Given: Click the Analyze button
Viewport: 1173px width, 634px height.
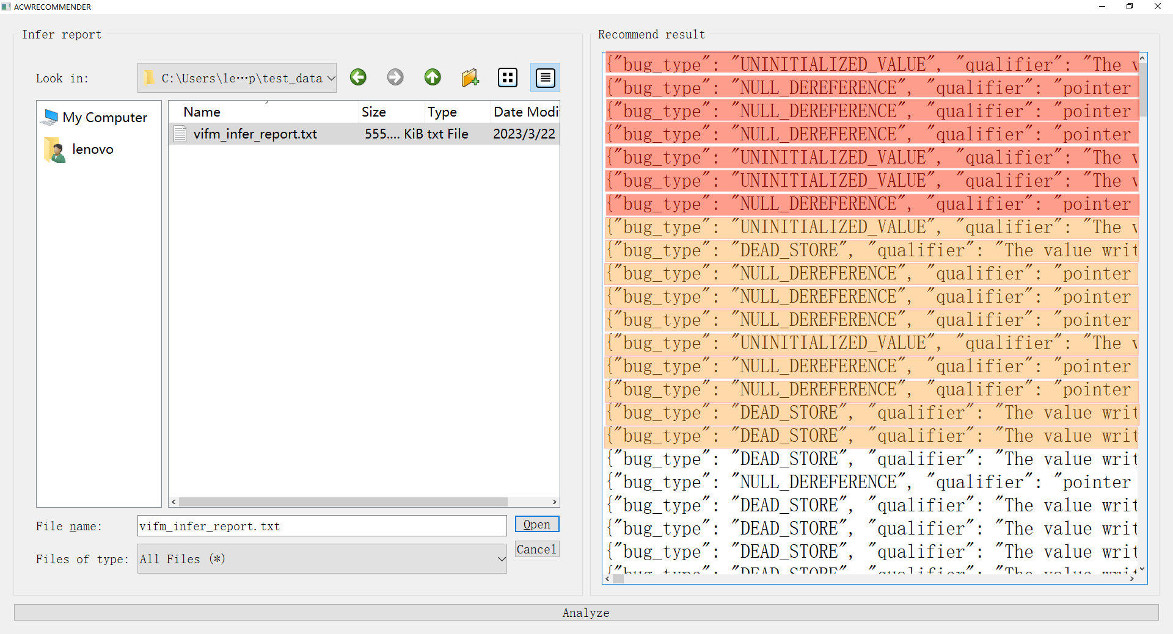Looking at the screenshot, I should pos(586,613).
